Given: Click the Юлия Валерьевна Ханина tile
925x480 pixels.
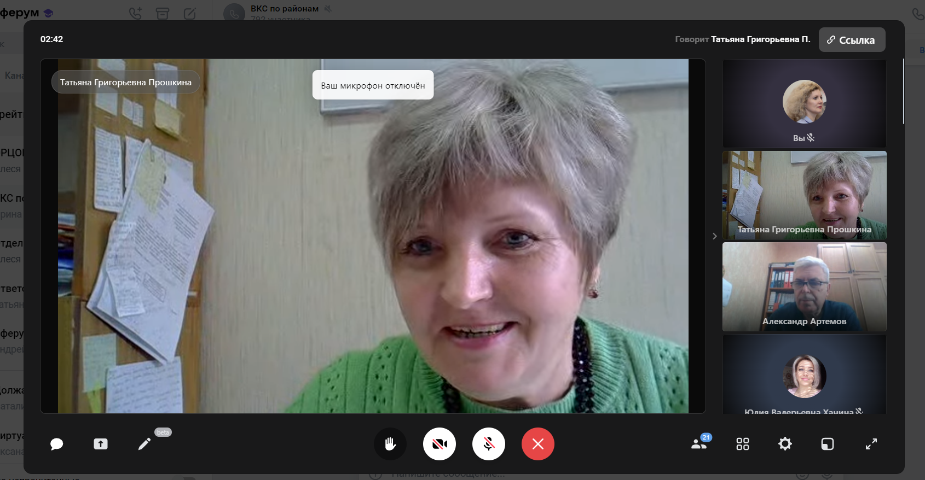Looking at the screenshot, I should 804,376.
